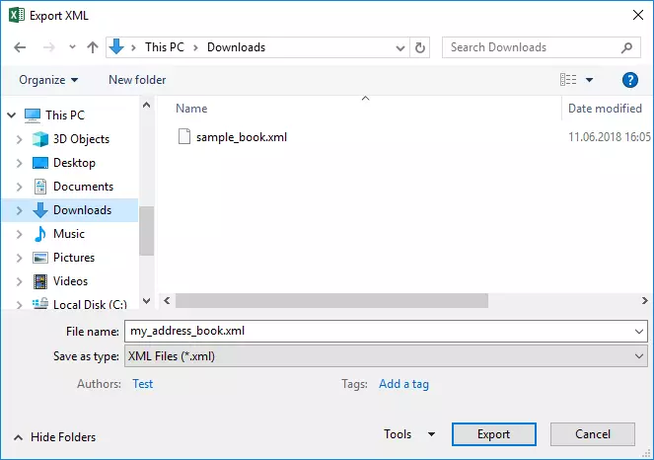Open the Organize menu
This screenshot has width=654, height=460.
tap(47, 80)
